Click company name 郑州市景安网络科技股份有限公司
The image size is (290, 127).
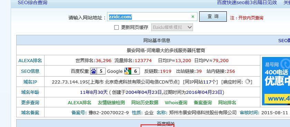(x=203, y=113)
